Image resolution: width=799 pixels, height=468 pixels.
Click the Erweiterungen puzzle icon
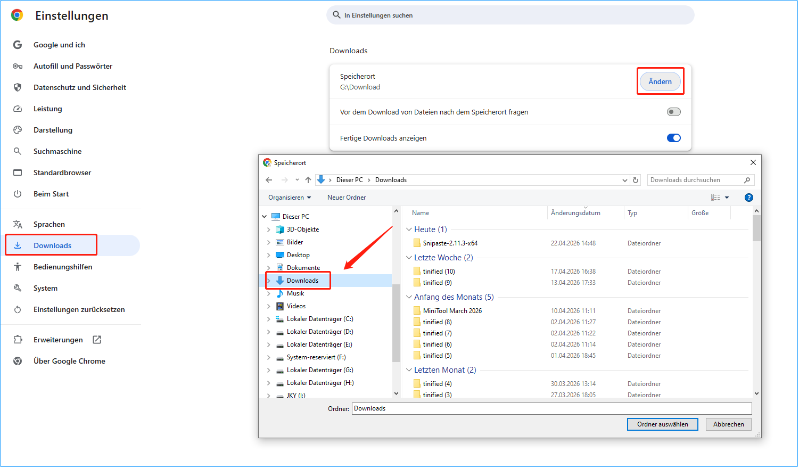point(18,340)
